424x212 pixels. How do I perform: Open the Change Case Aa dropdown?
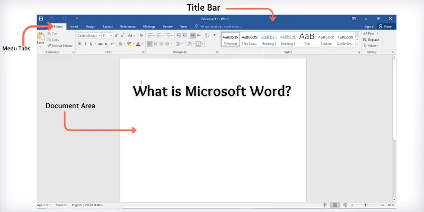point(131,36)
